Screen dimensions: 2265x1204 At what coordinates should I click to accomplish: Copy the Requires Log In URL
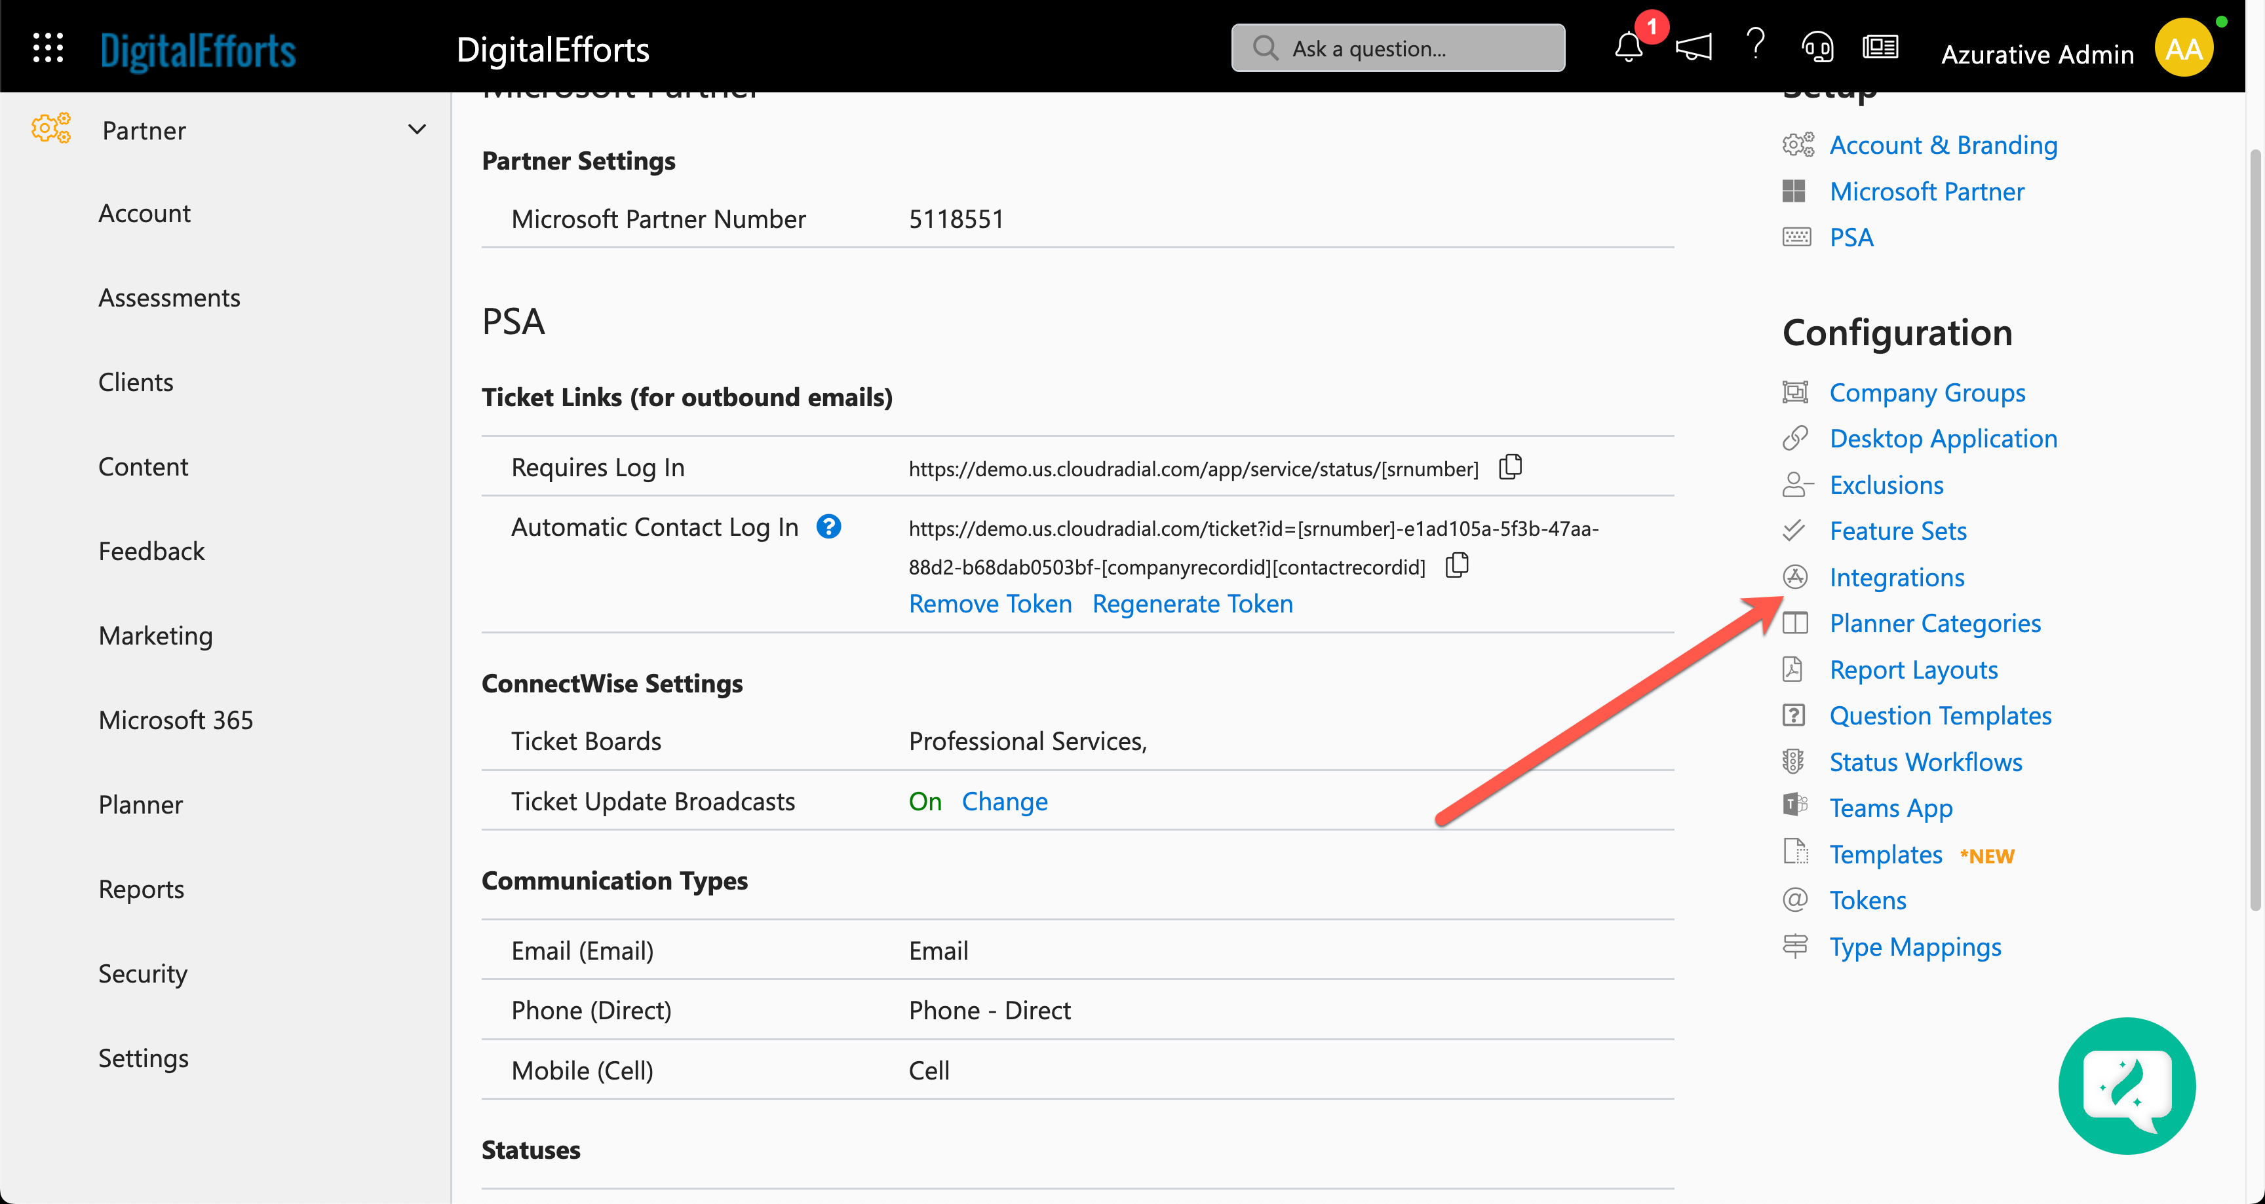pyautogui.click(x=1510, y=466)
